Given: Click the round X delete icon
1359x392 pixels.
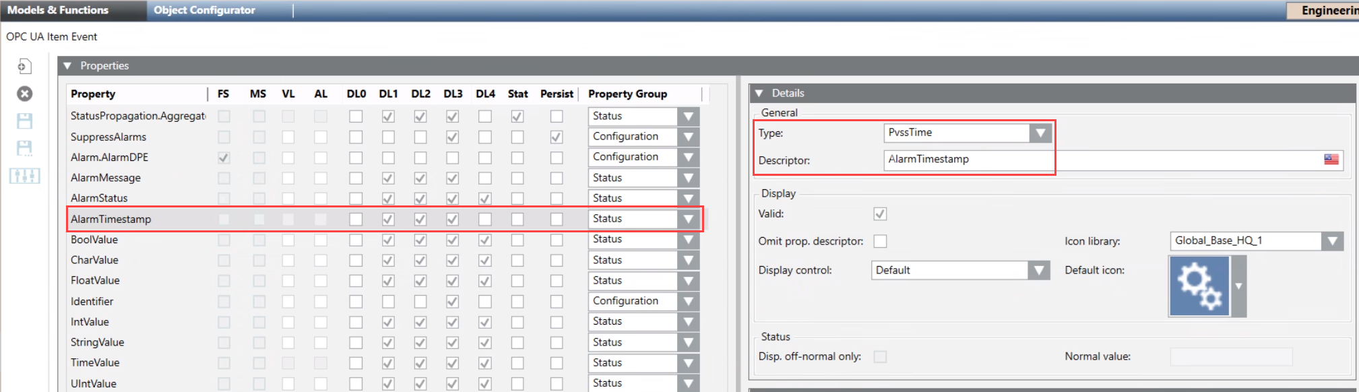Looking at the screenshot, I should pyautogui.click(x=24, y=94).
